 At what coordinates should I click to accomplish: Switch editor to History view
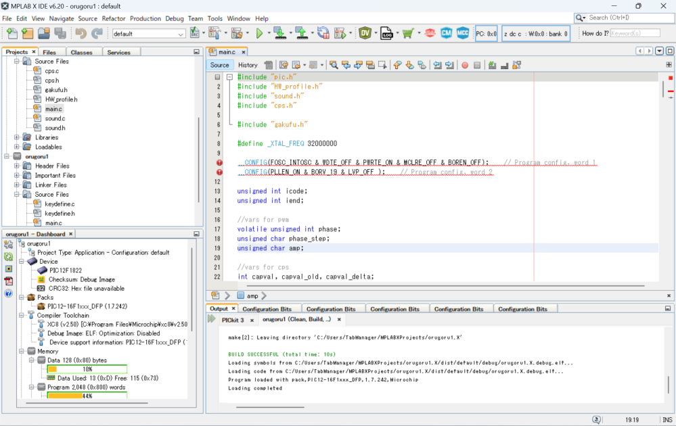(x=248, y=65)
